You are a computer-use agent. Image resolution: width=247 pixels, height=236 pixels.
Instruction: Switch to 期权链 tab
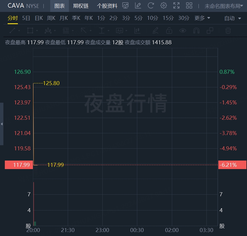(x=81, y=6)
